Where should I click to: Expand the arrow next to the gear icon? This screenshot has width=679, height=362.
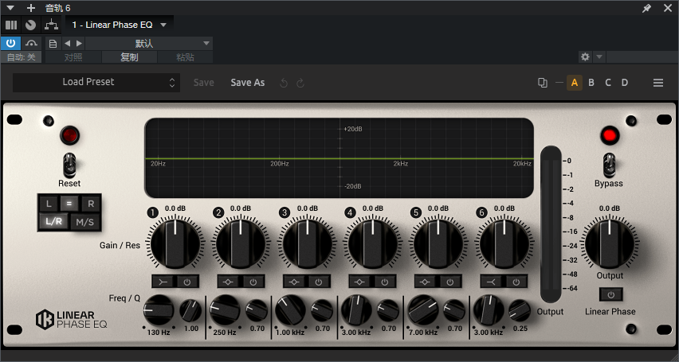pyautogui.click(x=599, y=56)
